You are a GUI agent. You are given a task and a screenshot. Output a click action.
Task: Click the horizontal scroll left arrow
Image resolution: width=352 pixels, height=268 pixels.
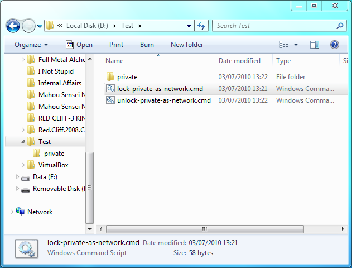click(100, 229)
